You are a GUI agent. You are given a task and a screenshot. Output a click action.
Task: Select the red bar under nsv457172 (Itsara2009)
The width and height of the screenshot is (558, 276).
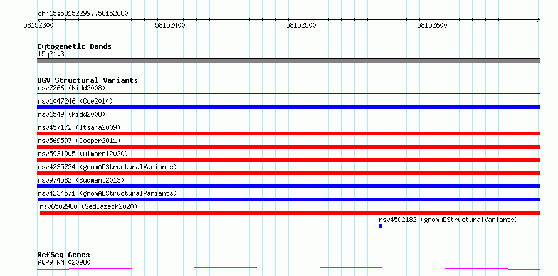[288, 134]
